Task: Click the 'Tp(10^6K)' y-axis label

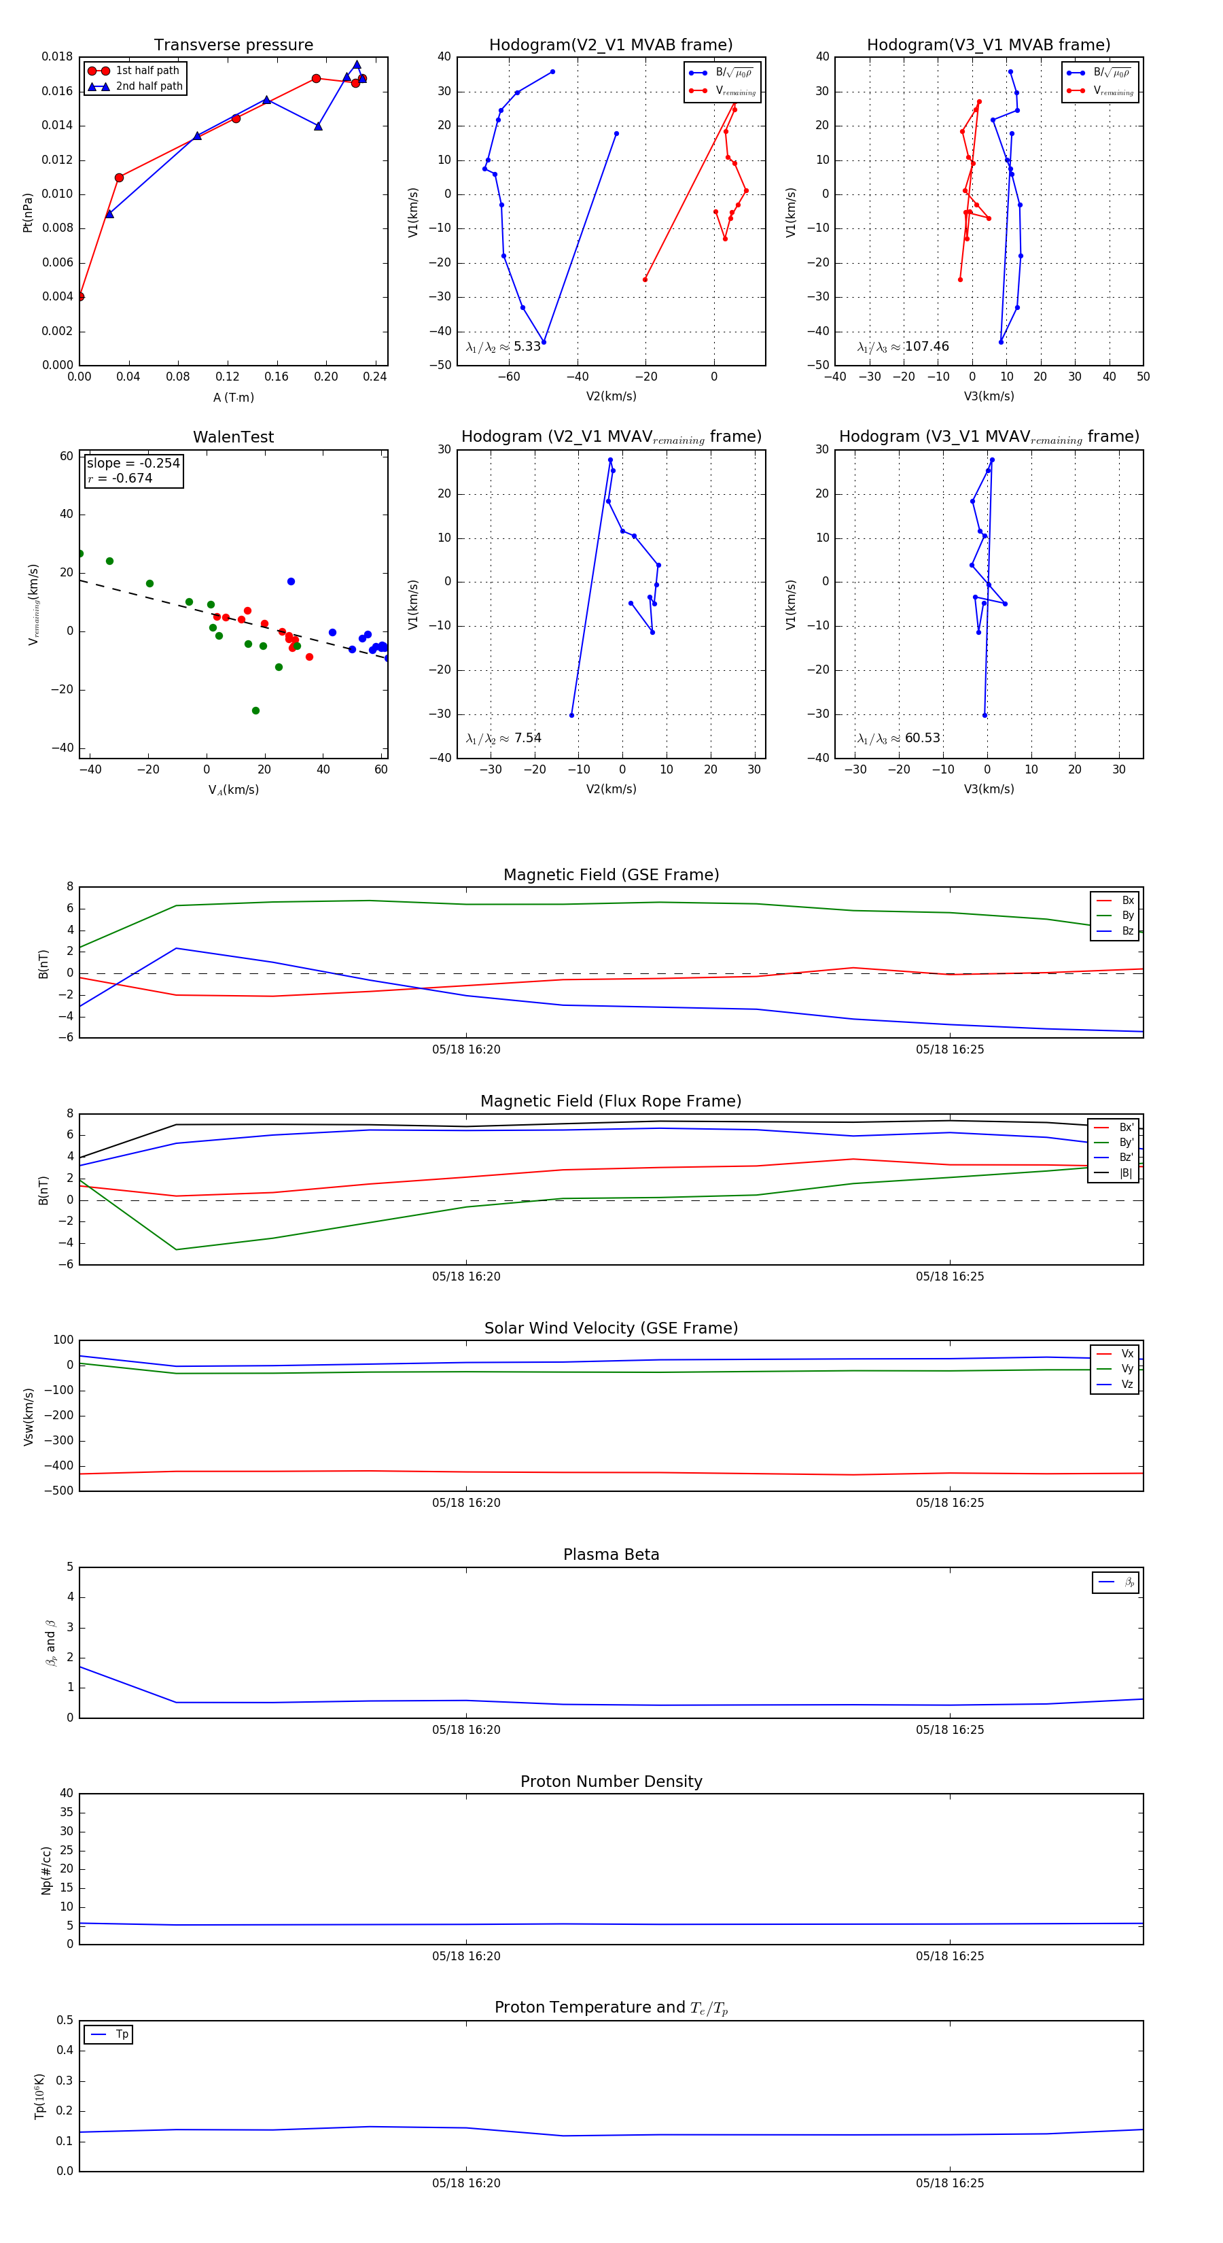Action: (x=39, y=2096)
